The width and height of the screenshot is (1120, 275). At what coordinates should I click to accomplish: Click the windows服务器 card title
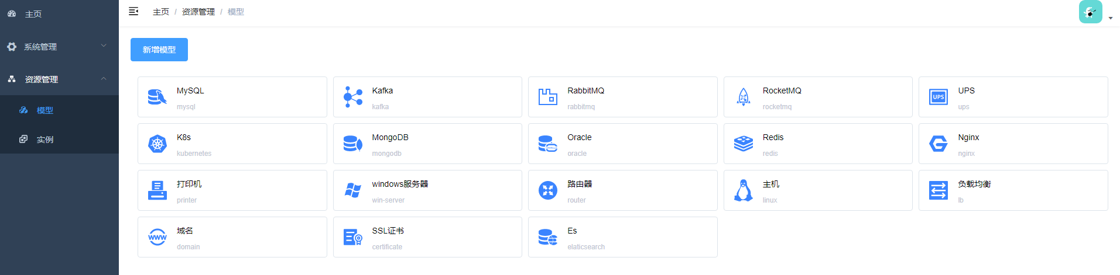[x=400, y=184]
